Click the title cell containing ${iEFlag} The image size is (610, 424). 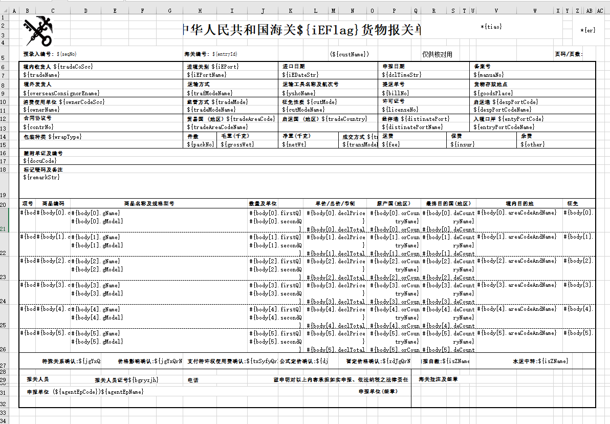tap(301, 30)
